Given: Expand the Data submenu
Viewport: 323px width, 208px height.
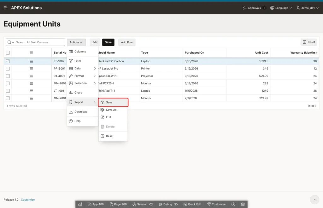Looking at the screenshot, I should 83,68.
